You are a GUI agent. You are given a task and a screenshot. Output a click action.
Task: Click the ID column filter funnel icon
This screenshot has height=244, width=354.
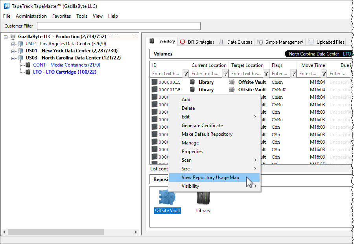186,74
